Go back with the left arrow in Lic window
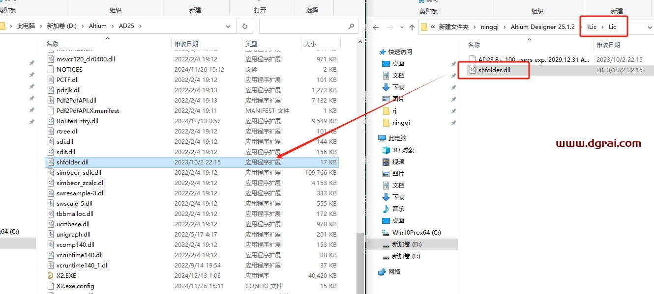This screenshot has width=654, height=294. [376, 27]
